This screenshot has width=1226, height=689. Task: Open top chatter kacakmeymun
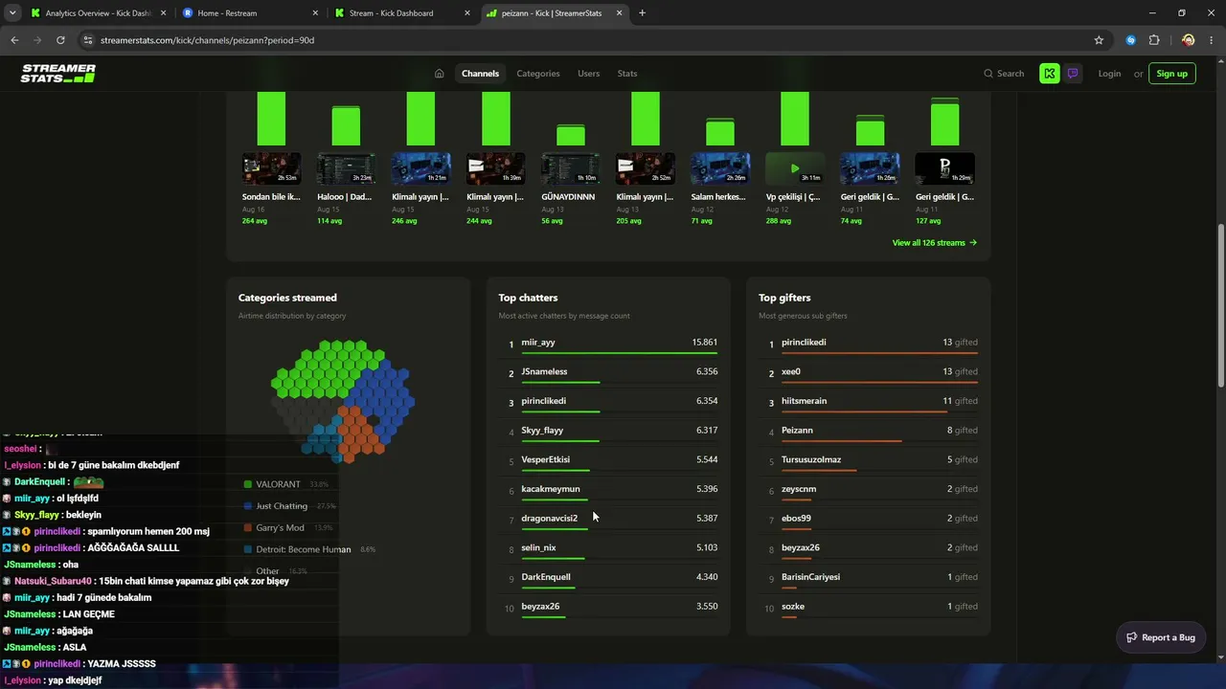pos(550,489)
